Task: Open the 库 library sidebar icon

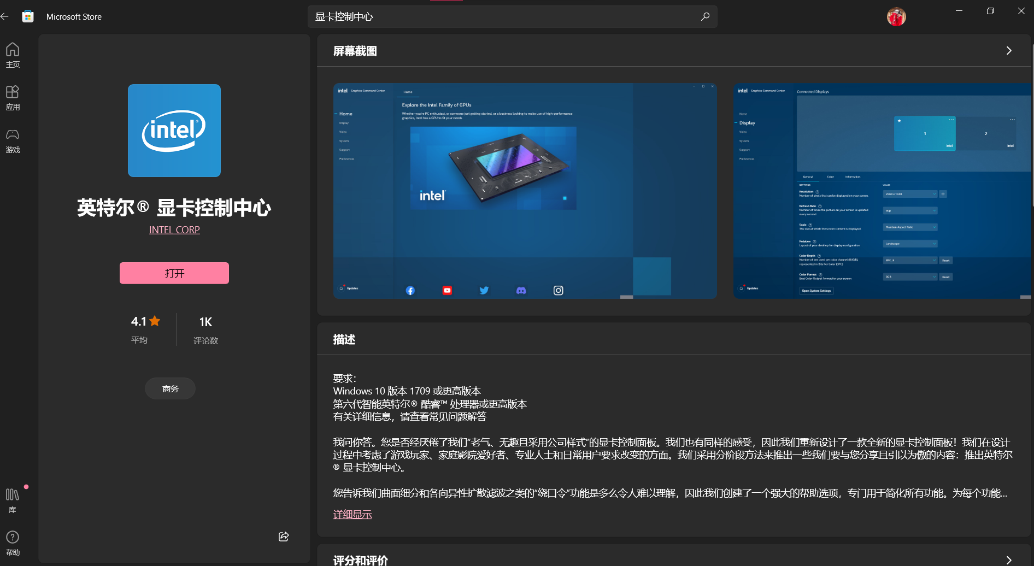Action: (13, 500)
